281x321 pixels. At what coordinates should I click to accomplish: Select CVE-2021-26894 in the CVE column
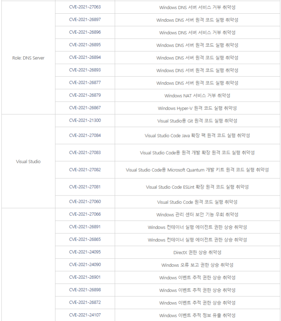pos(85,57)
